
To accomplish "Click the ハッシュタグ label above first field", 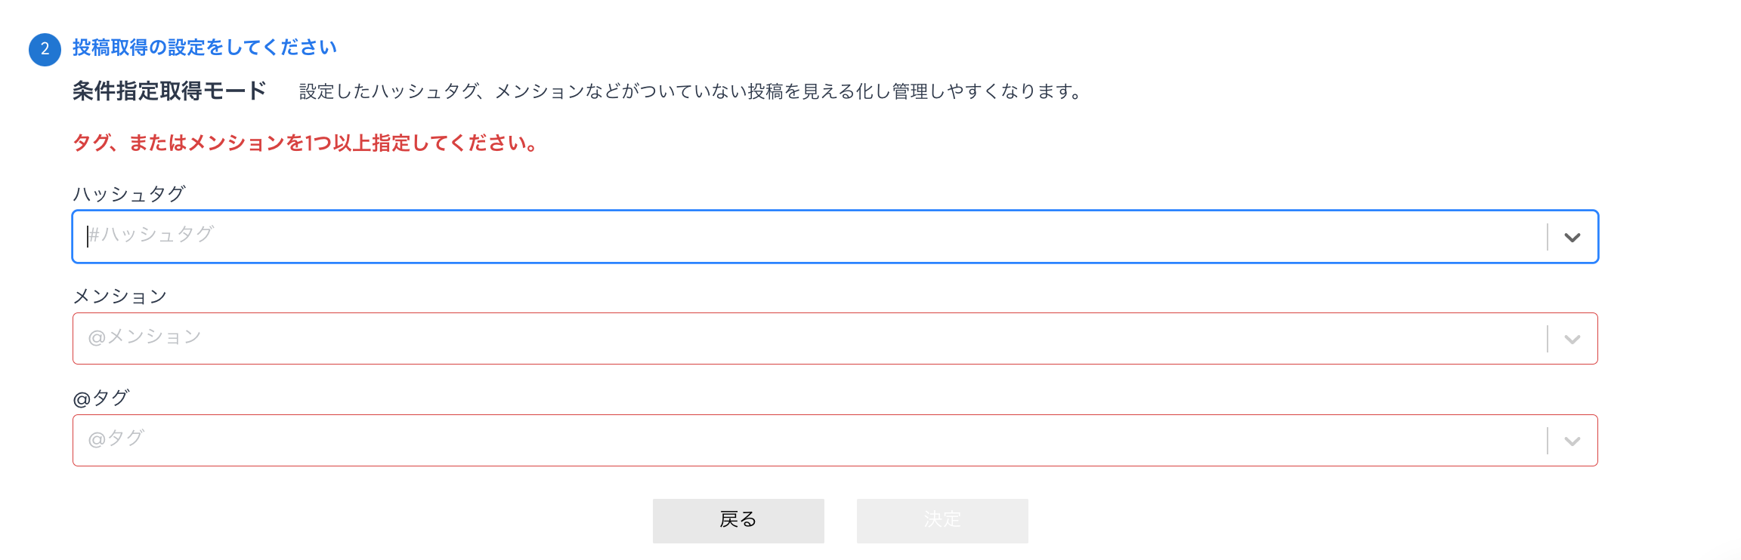I will click(x=128, y=194).
